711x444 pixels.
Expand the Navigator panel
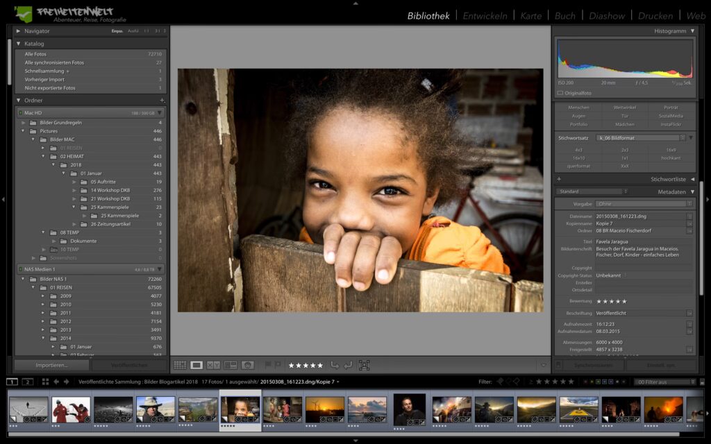click(x=19, y=31)
